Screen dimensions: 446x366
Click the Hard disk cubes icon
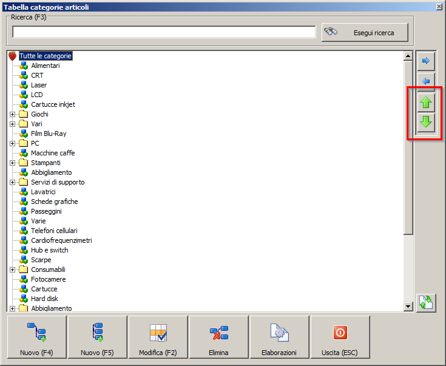[24, 299]
